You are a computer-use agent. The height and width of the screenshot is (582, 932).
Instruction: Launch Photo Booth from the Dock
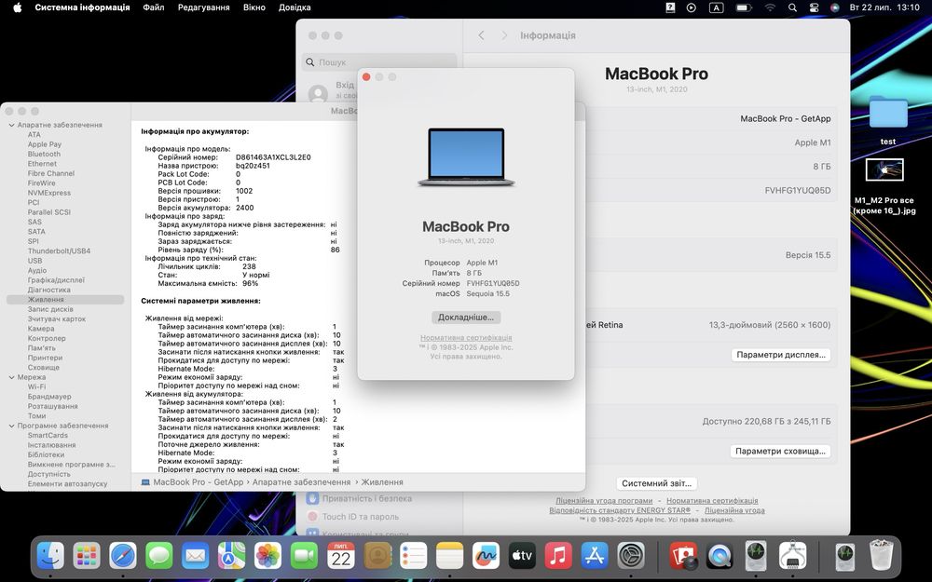click(x=683, y=557)
